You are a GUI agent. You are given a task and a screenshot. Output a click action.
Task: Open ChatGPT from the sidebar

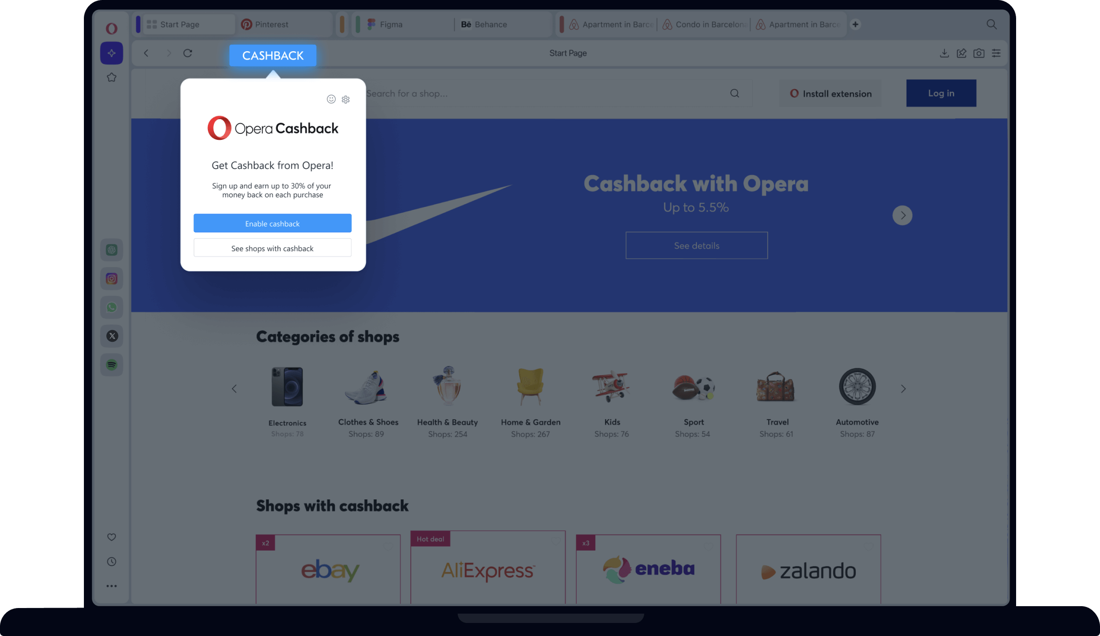tap(111, 250)
